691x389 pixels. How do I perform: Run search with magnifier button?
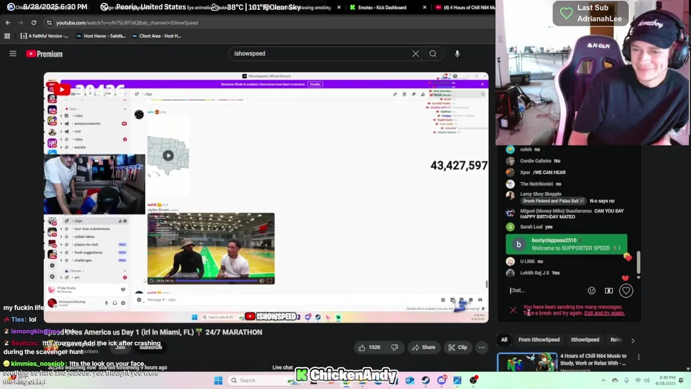(433, 53)
